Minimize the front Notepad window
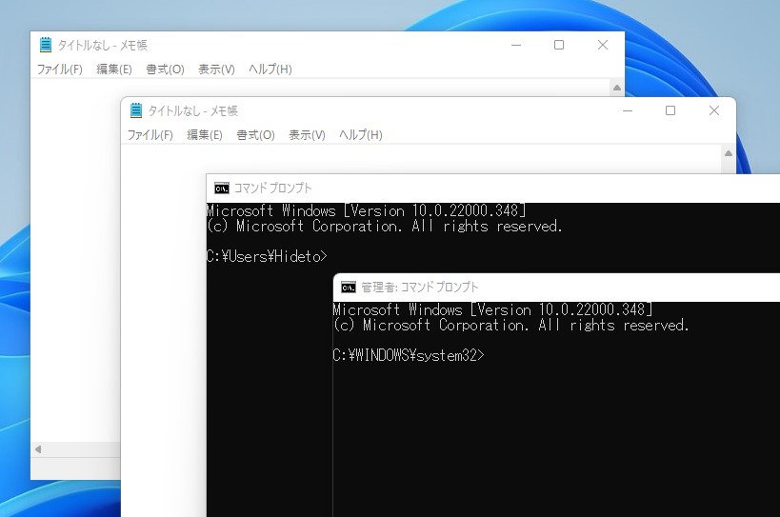Screen dimensions: 780x517 628,110
